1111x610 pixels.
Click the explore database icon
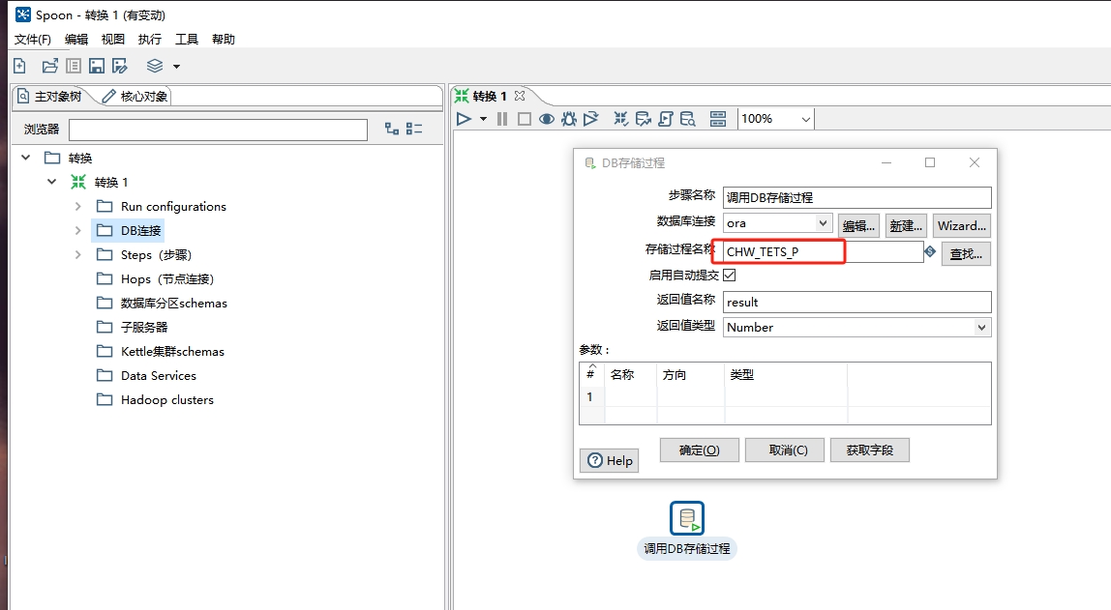pyautogui.click(x=687, y=119)
